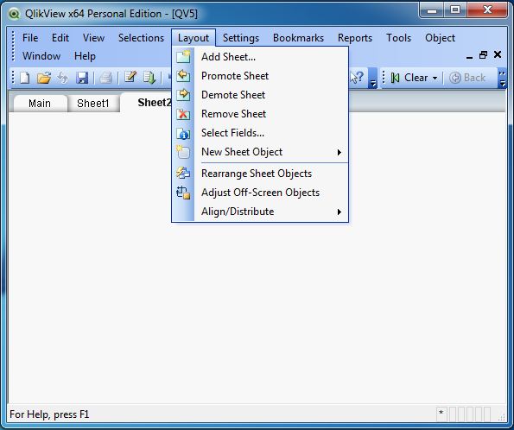
Task: Click the Open file folder icon
Action: pyautogui.click(x=44, y=78)
